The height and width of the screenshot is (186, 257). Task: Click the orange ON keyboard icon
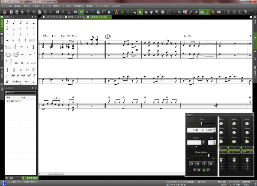coord(213,12)
